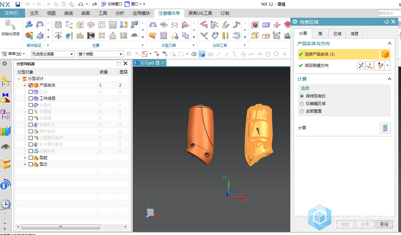Click the Design Parting Surface icon
The image size is (401, 235).
186,25
